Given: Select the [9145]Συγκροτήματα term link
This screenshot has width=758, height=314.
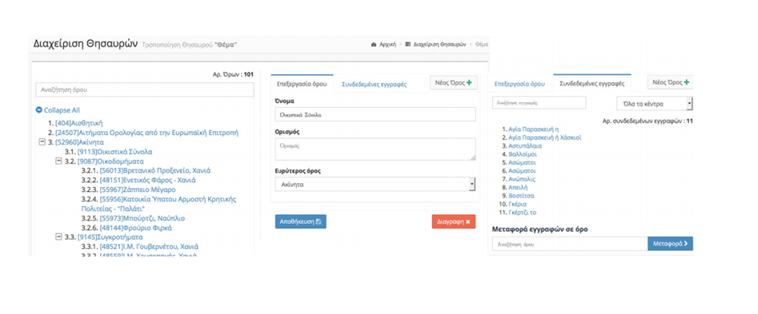Looking at the screenshot, I should (x=110, y=236).
